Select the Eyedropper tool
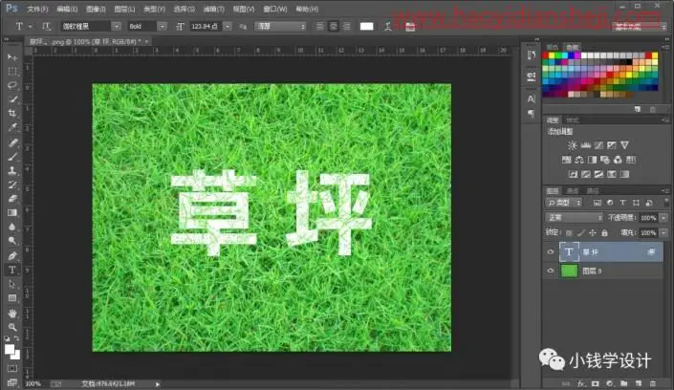674x390 pixels. point(12,128)
